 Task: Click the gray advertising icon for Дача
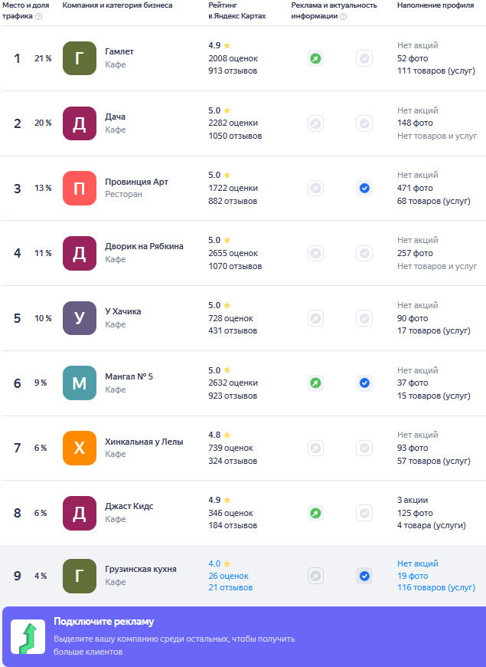click(315, 123)
